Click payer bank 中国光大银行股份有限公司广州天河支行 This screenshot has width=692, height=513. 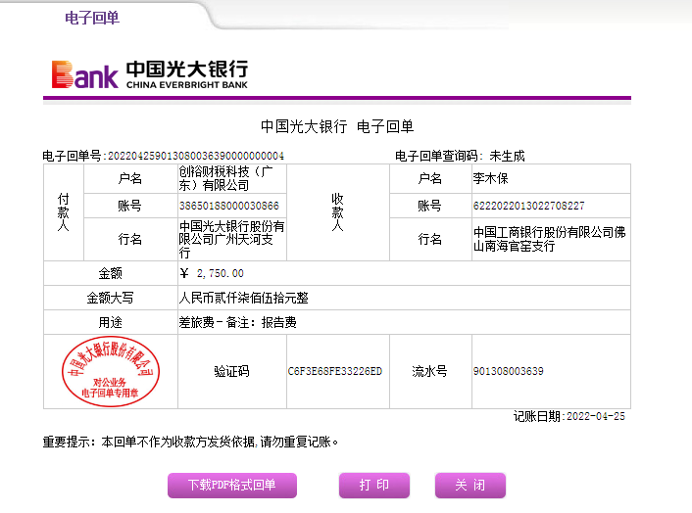(x=231, y=239)
